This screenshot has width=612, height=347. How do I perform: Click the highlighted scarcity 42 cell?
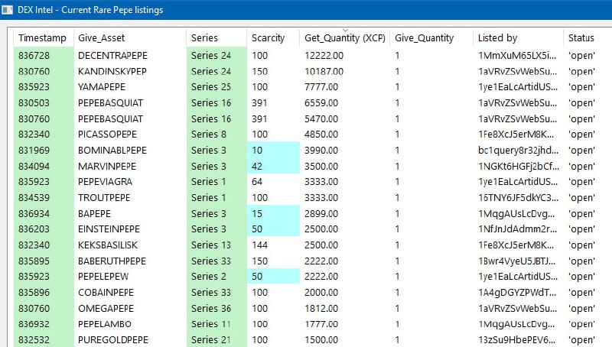[273, 166]
